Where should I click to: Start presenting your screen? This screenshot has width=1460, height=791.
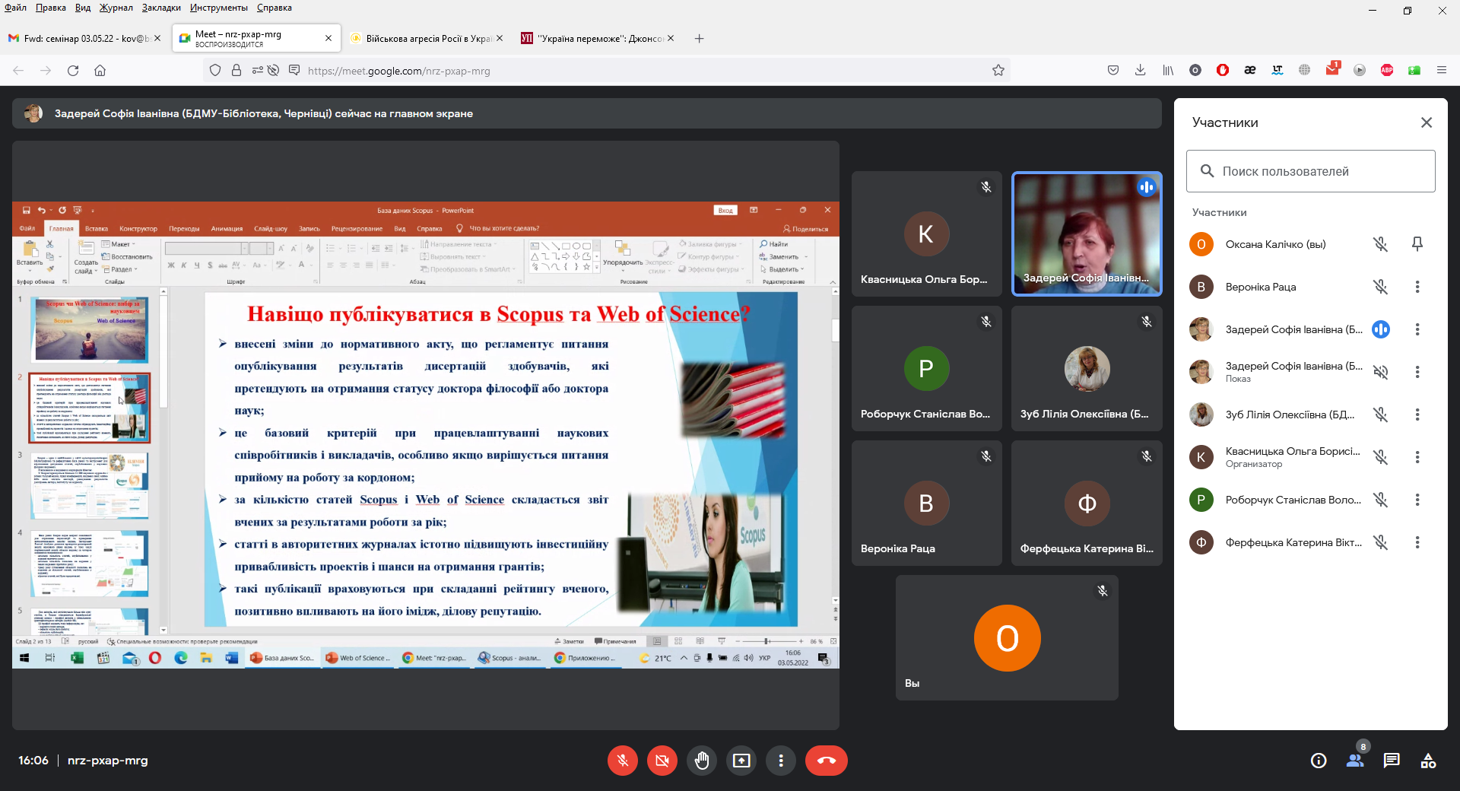tap(741, 761)
